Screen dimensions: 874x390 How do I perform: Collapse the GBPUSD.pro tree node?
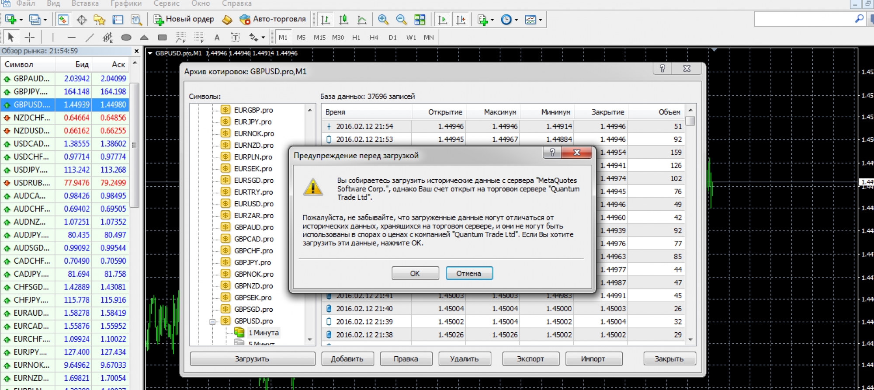click(x=212, y=321)
